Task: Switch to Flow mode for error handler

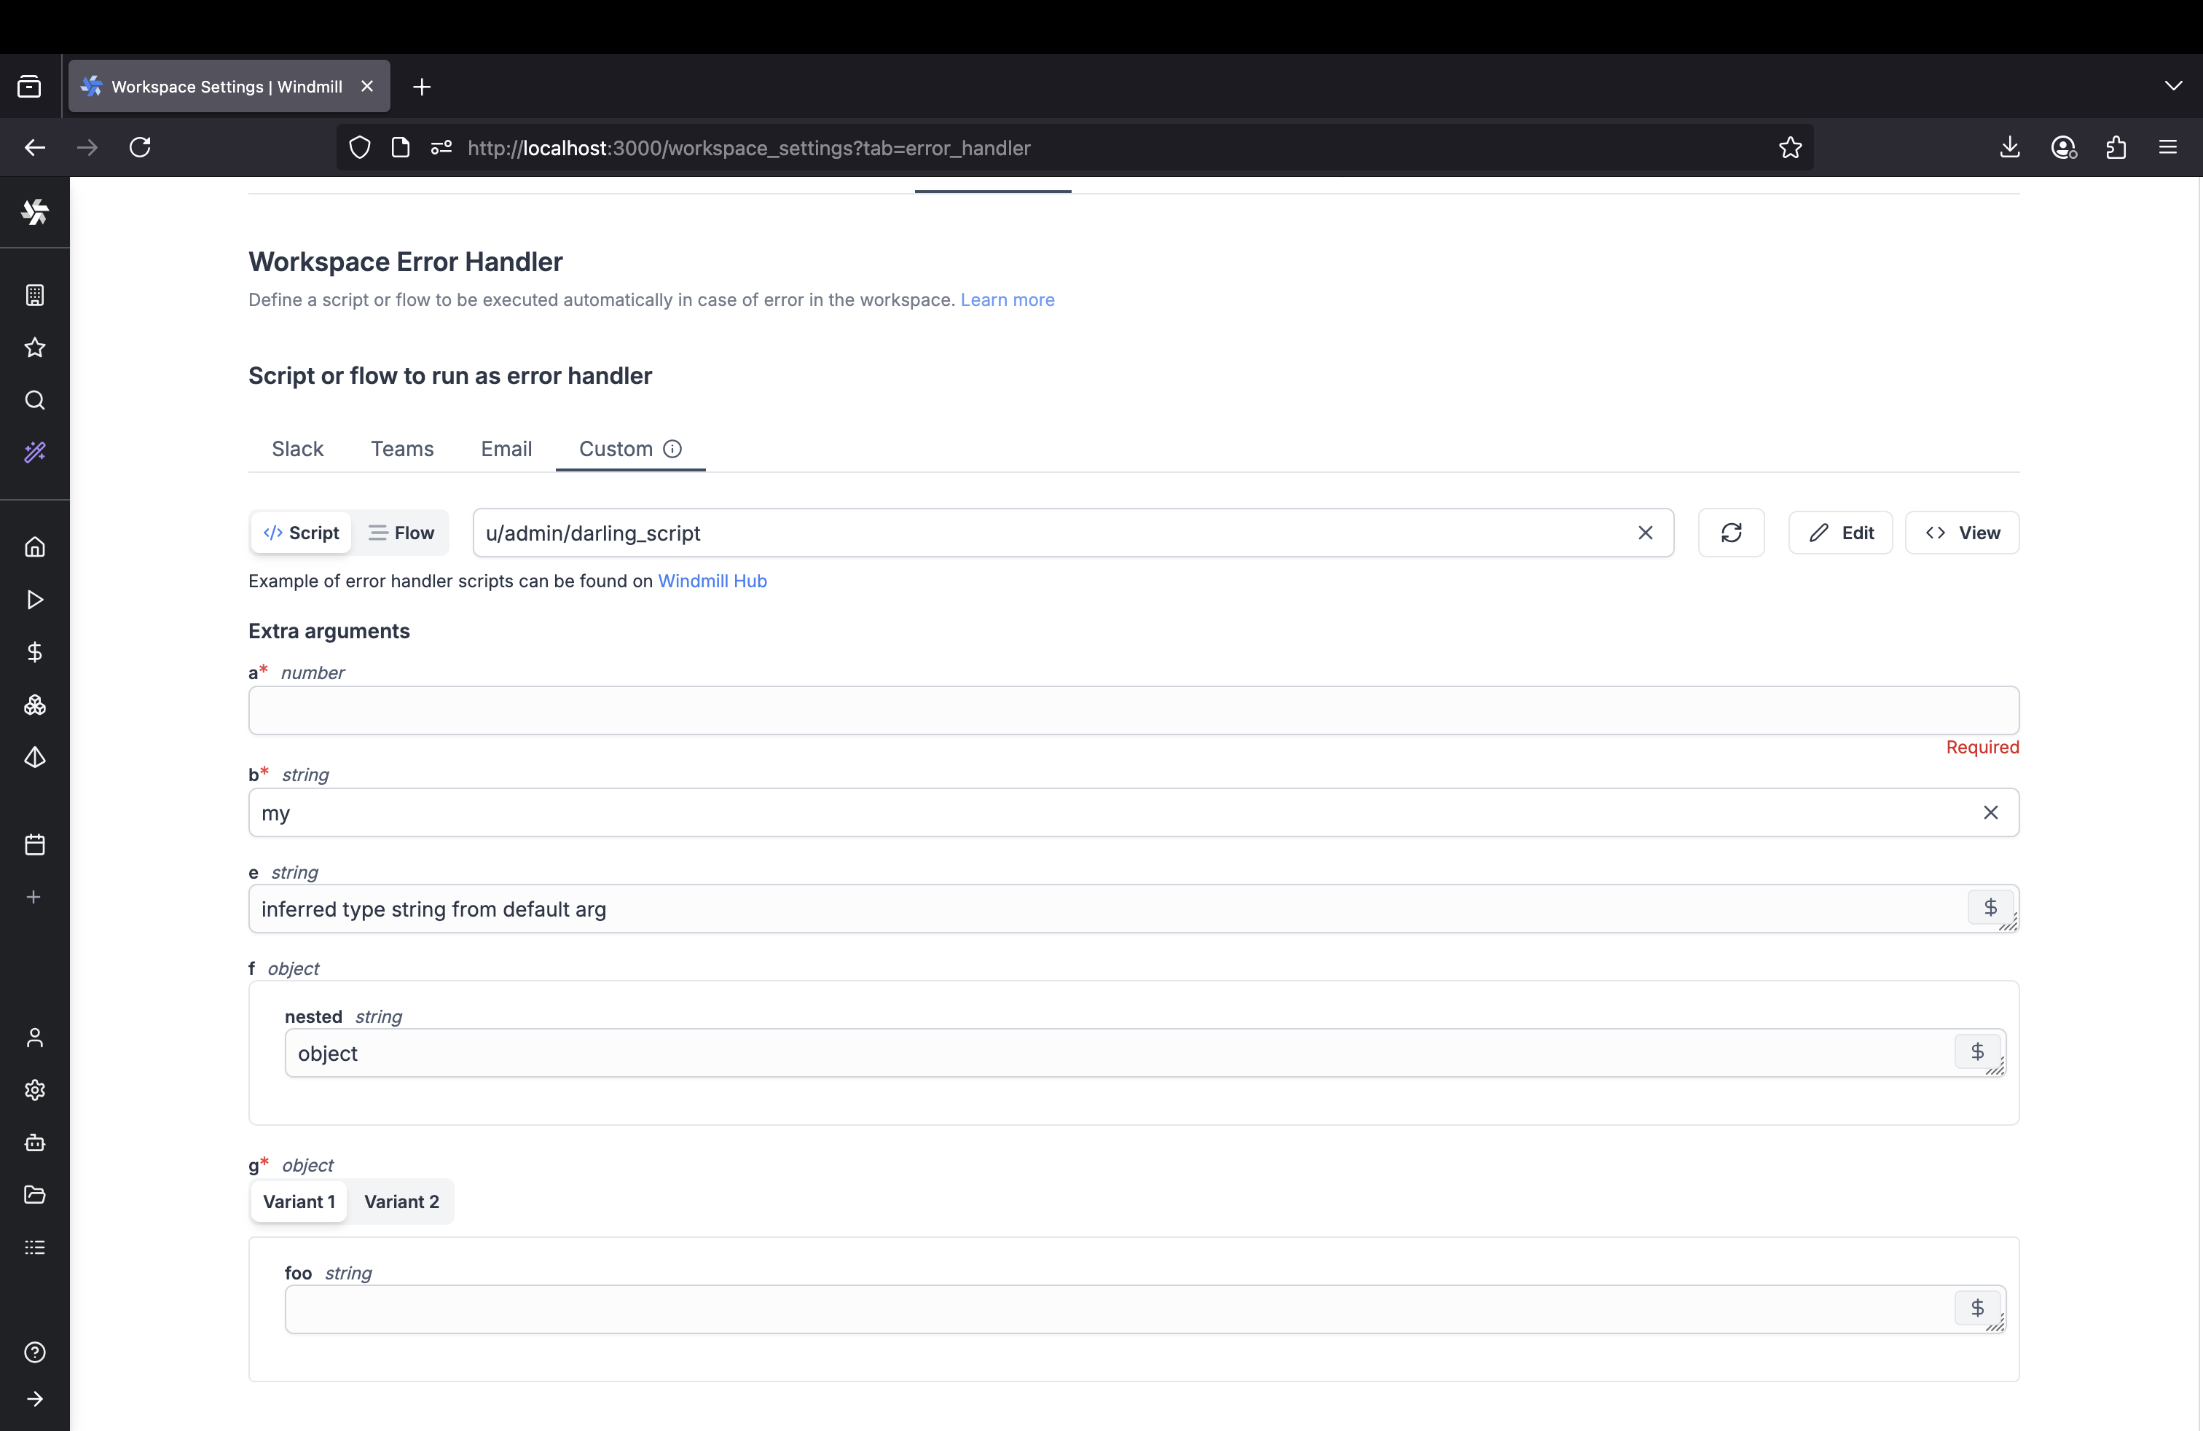Action: 401,532
